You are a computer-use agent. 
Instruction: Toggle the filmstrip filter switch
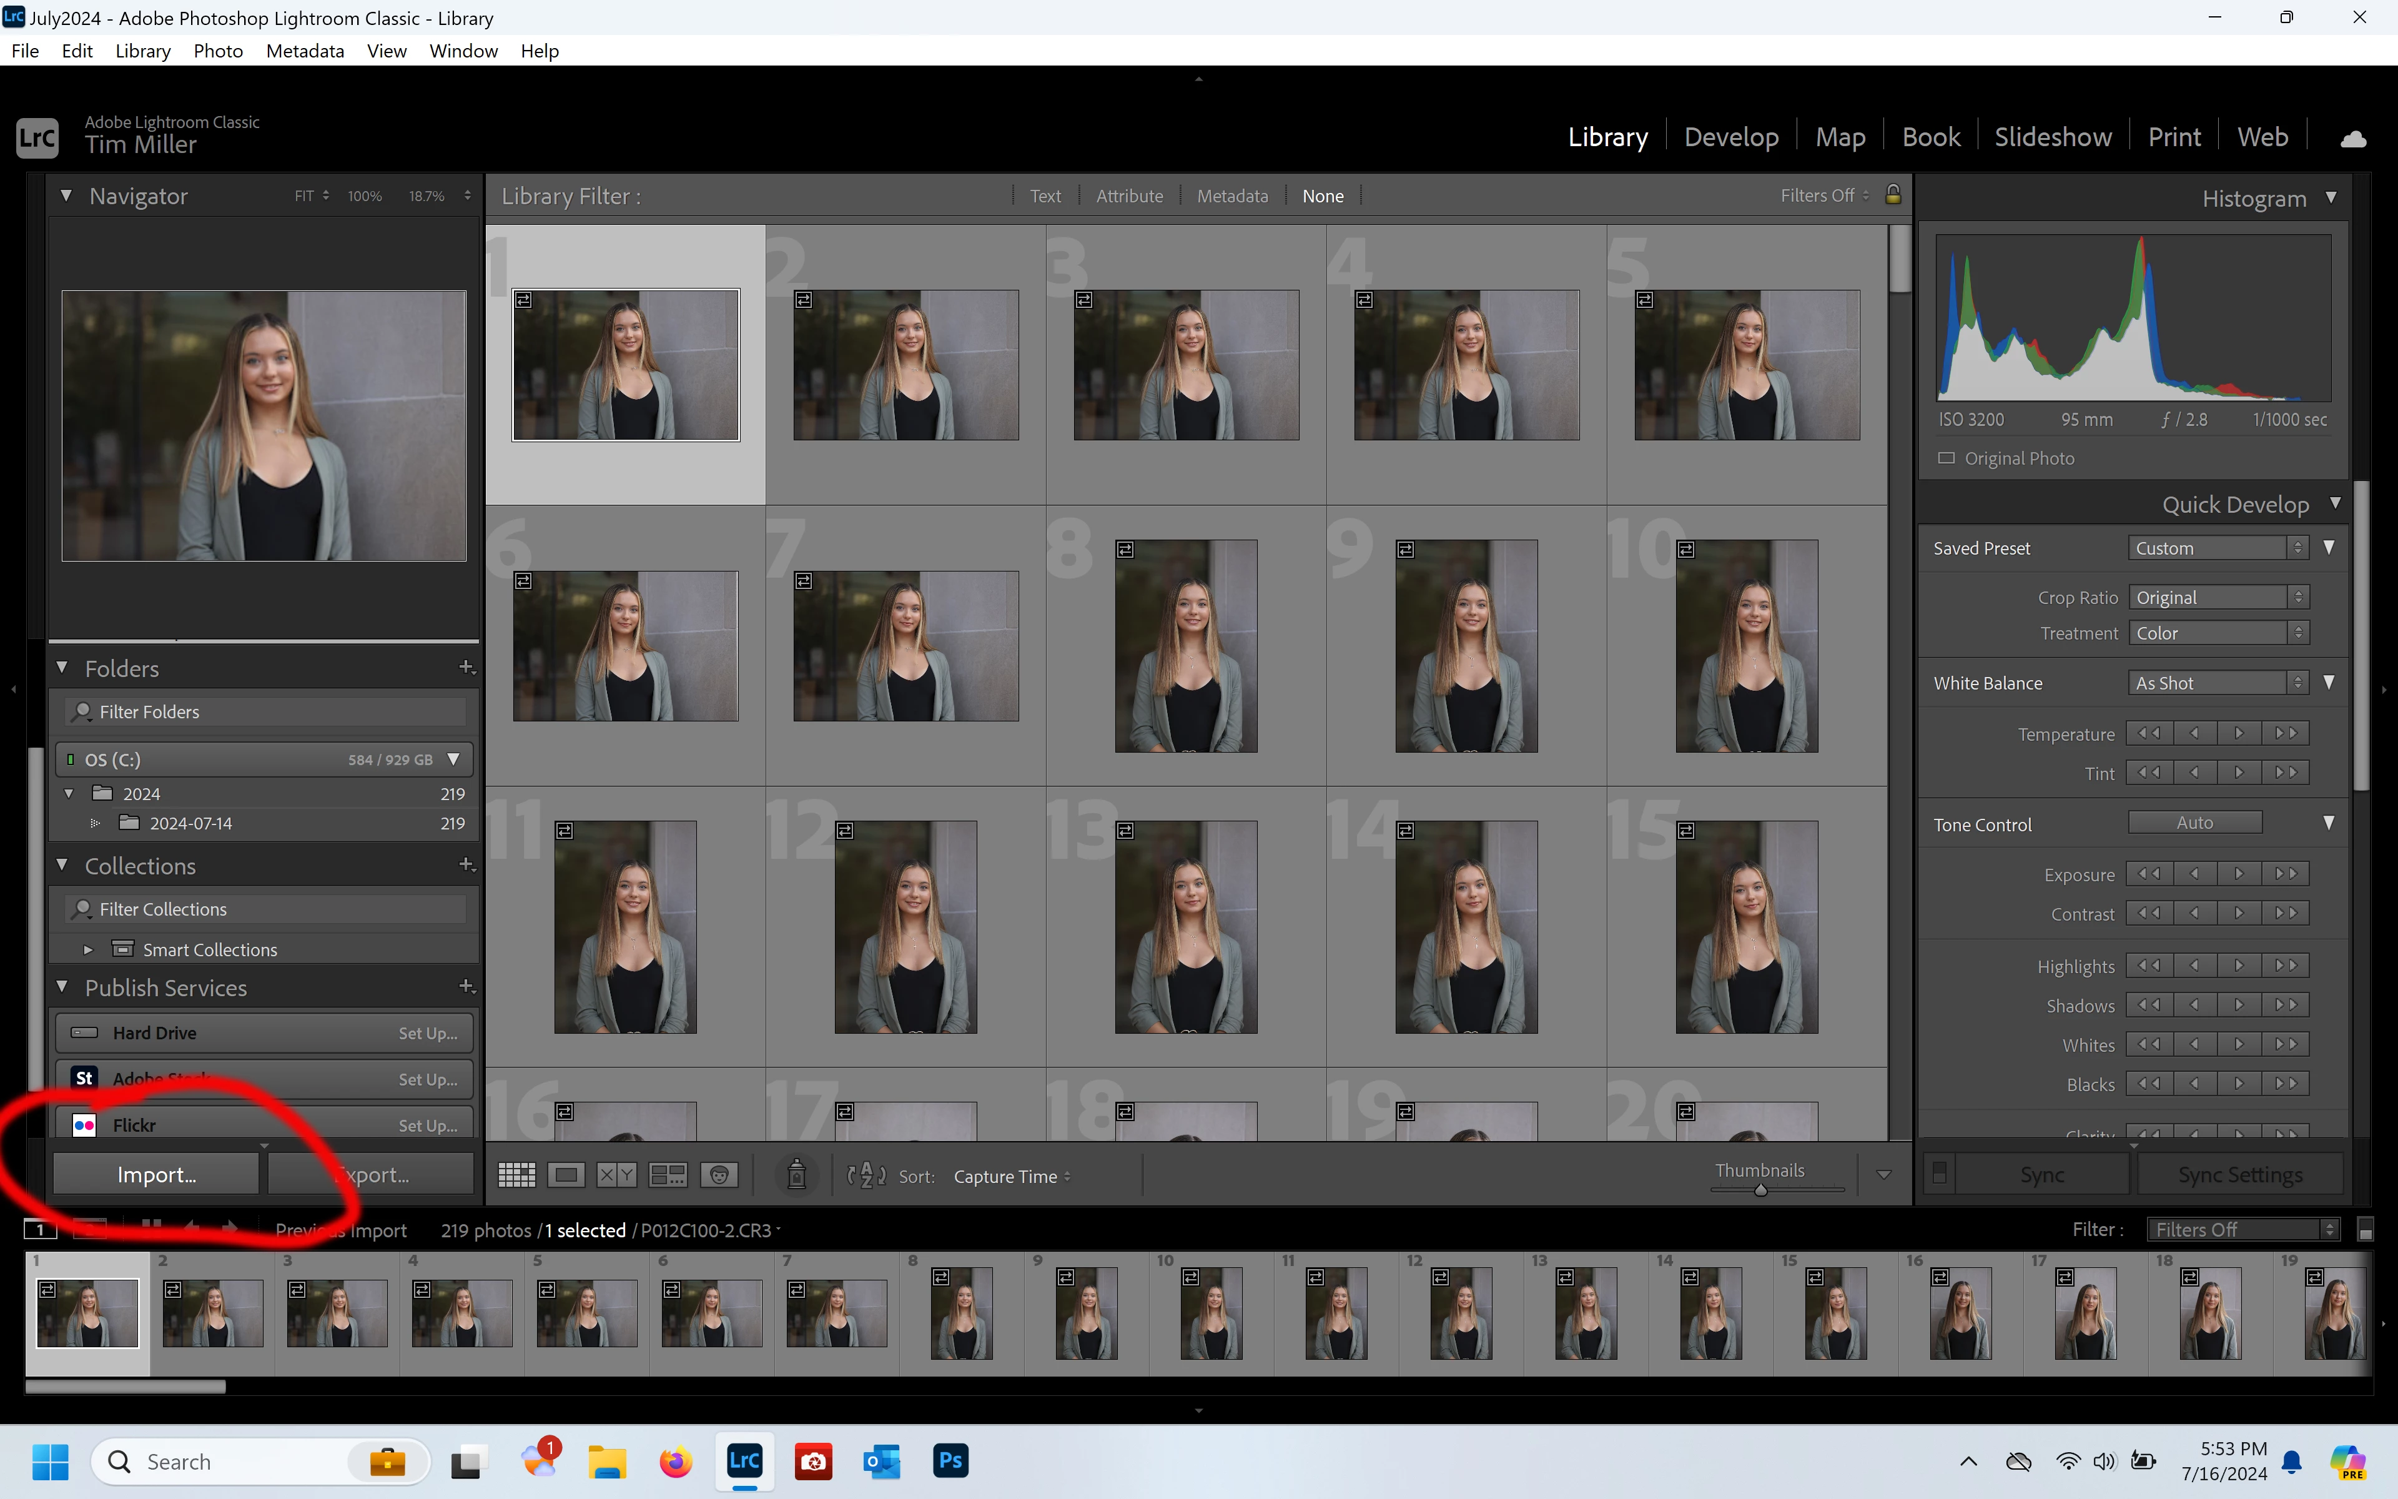[x=2366, y=1230]
